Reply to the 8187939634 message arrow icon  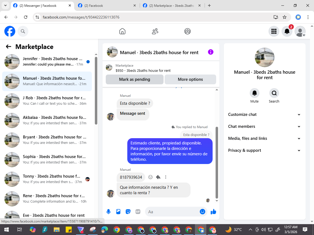coord(158,177)
